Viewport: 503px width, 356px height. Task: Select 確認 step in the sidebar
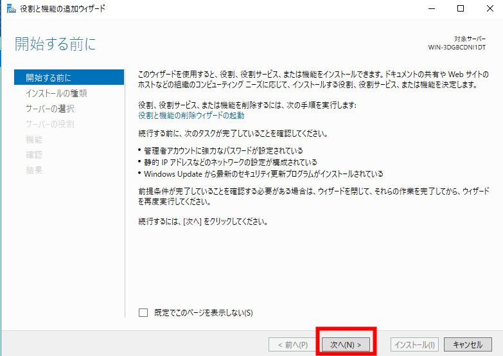tap(34, 155)
